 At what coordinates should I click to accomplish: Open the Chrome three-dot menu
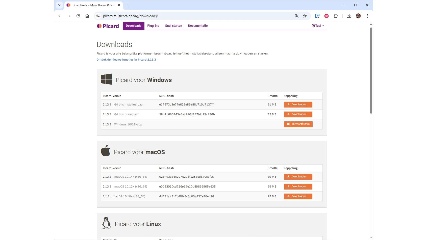click(367, 16)
